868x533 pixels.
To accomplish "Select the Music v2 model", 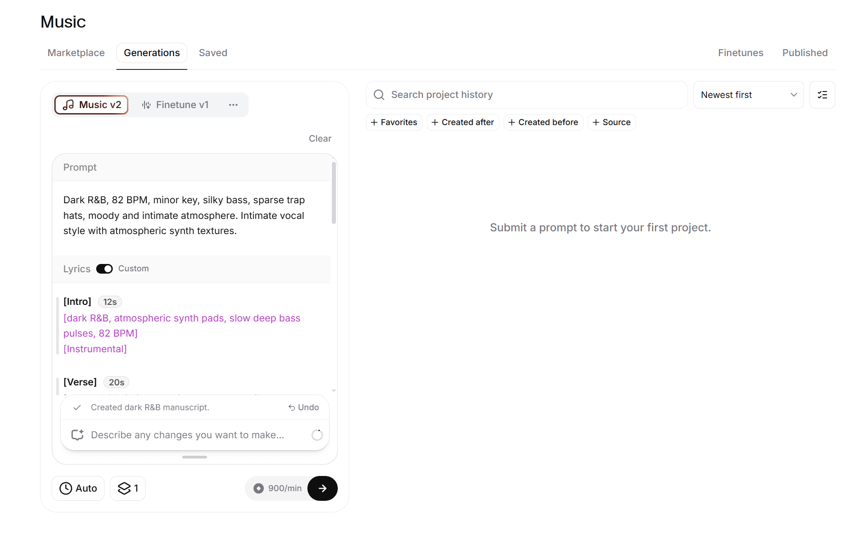I will click(x=91, y=105).
